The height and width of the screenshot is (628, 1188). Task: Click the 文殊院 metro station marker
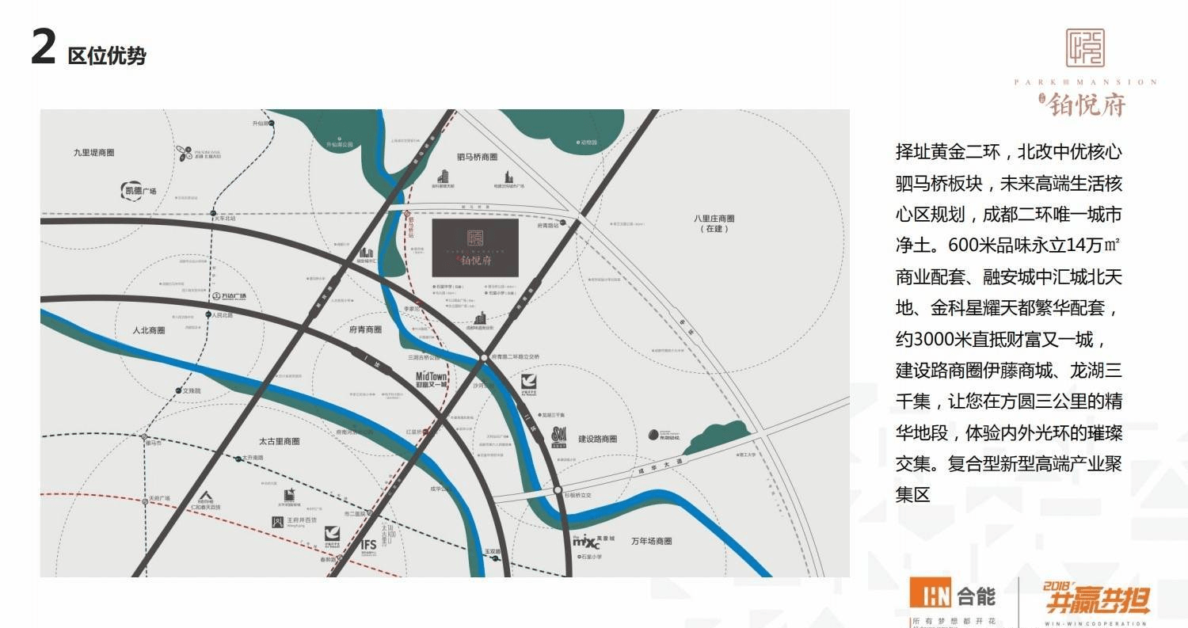coord(178,391)
